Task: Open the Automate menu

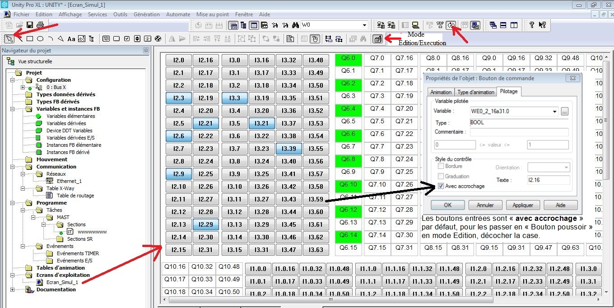Action: tap(178, 14)
